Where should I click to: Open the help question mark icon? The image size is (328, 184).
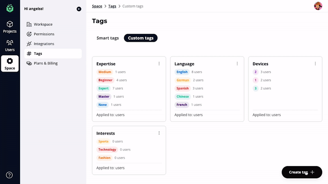9,175
